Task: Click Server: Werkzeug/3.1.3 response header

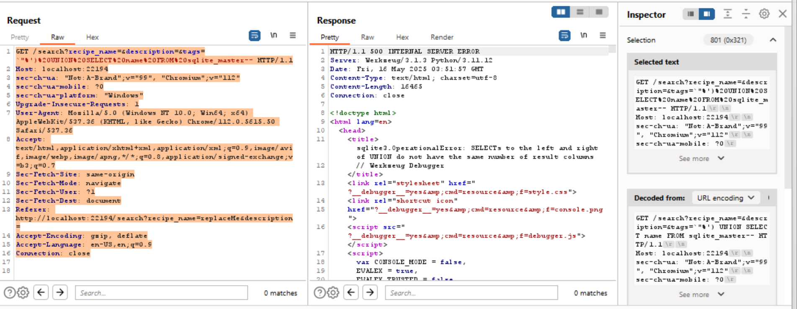Action: (x=411, y=60)
